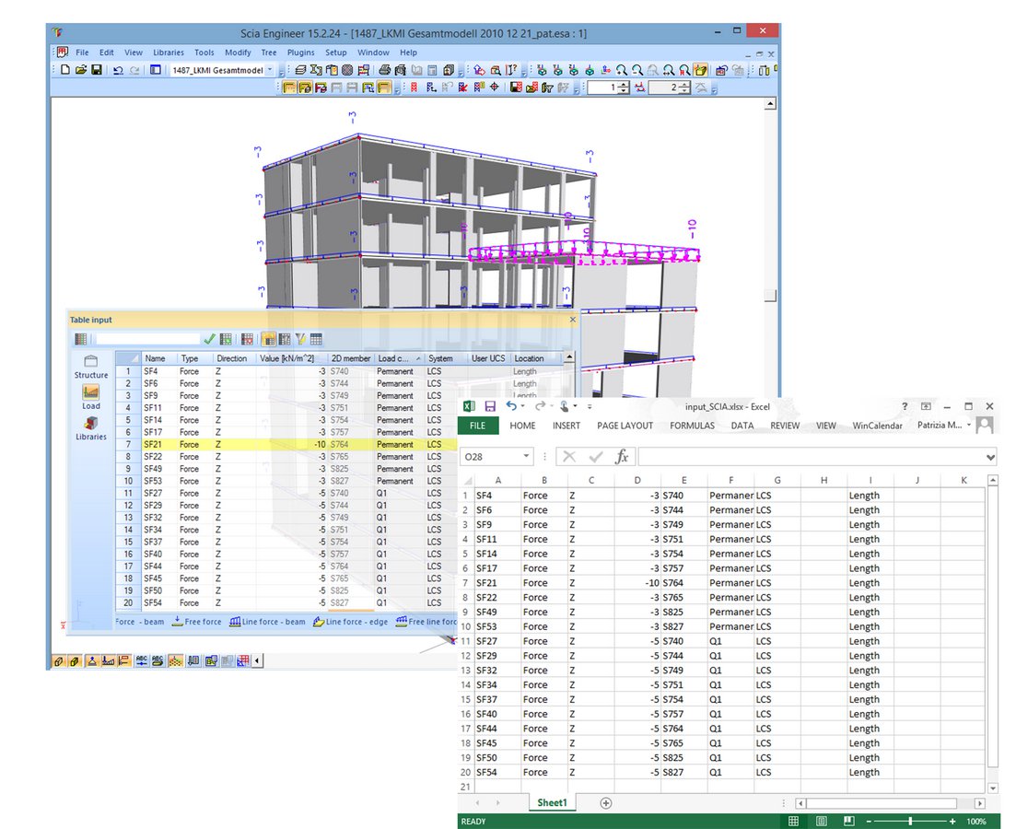Screen dimensions: 1016x829
Task: Click Excel formula bar input field
Action: tap(811, 457)
